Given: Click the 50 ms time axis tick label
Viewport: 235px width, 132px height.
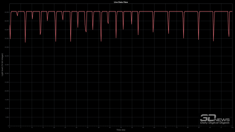Looking at the screenshot, I should pos(121,128).
